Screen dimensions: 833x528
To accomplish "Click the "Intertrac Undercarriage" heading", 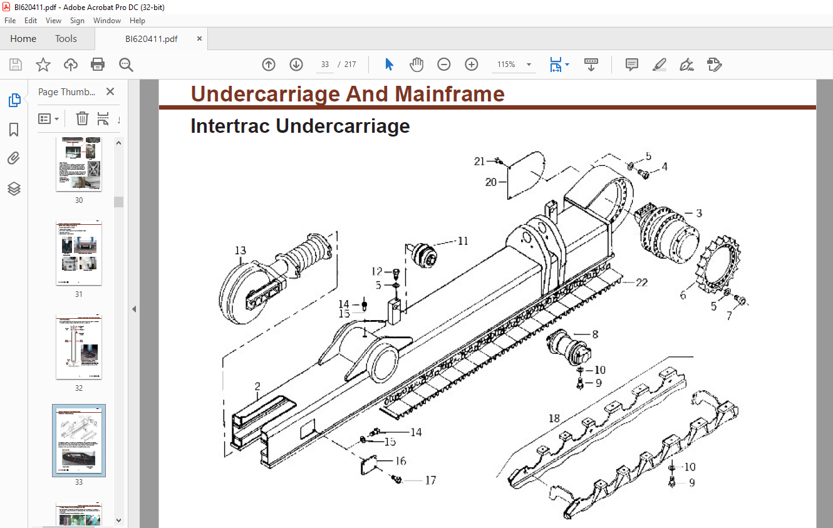I will pyautogui.click(x=300, y=126).
